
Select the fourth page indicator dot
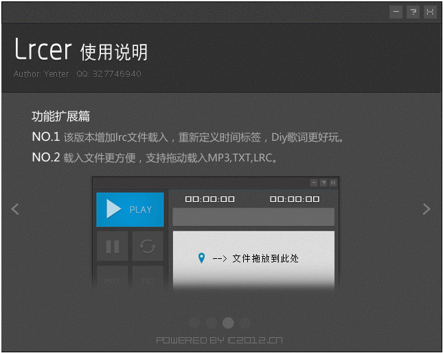(x=245, y=323)
